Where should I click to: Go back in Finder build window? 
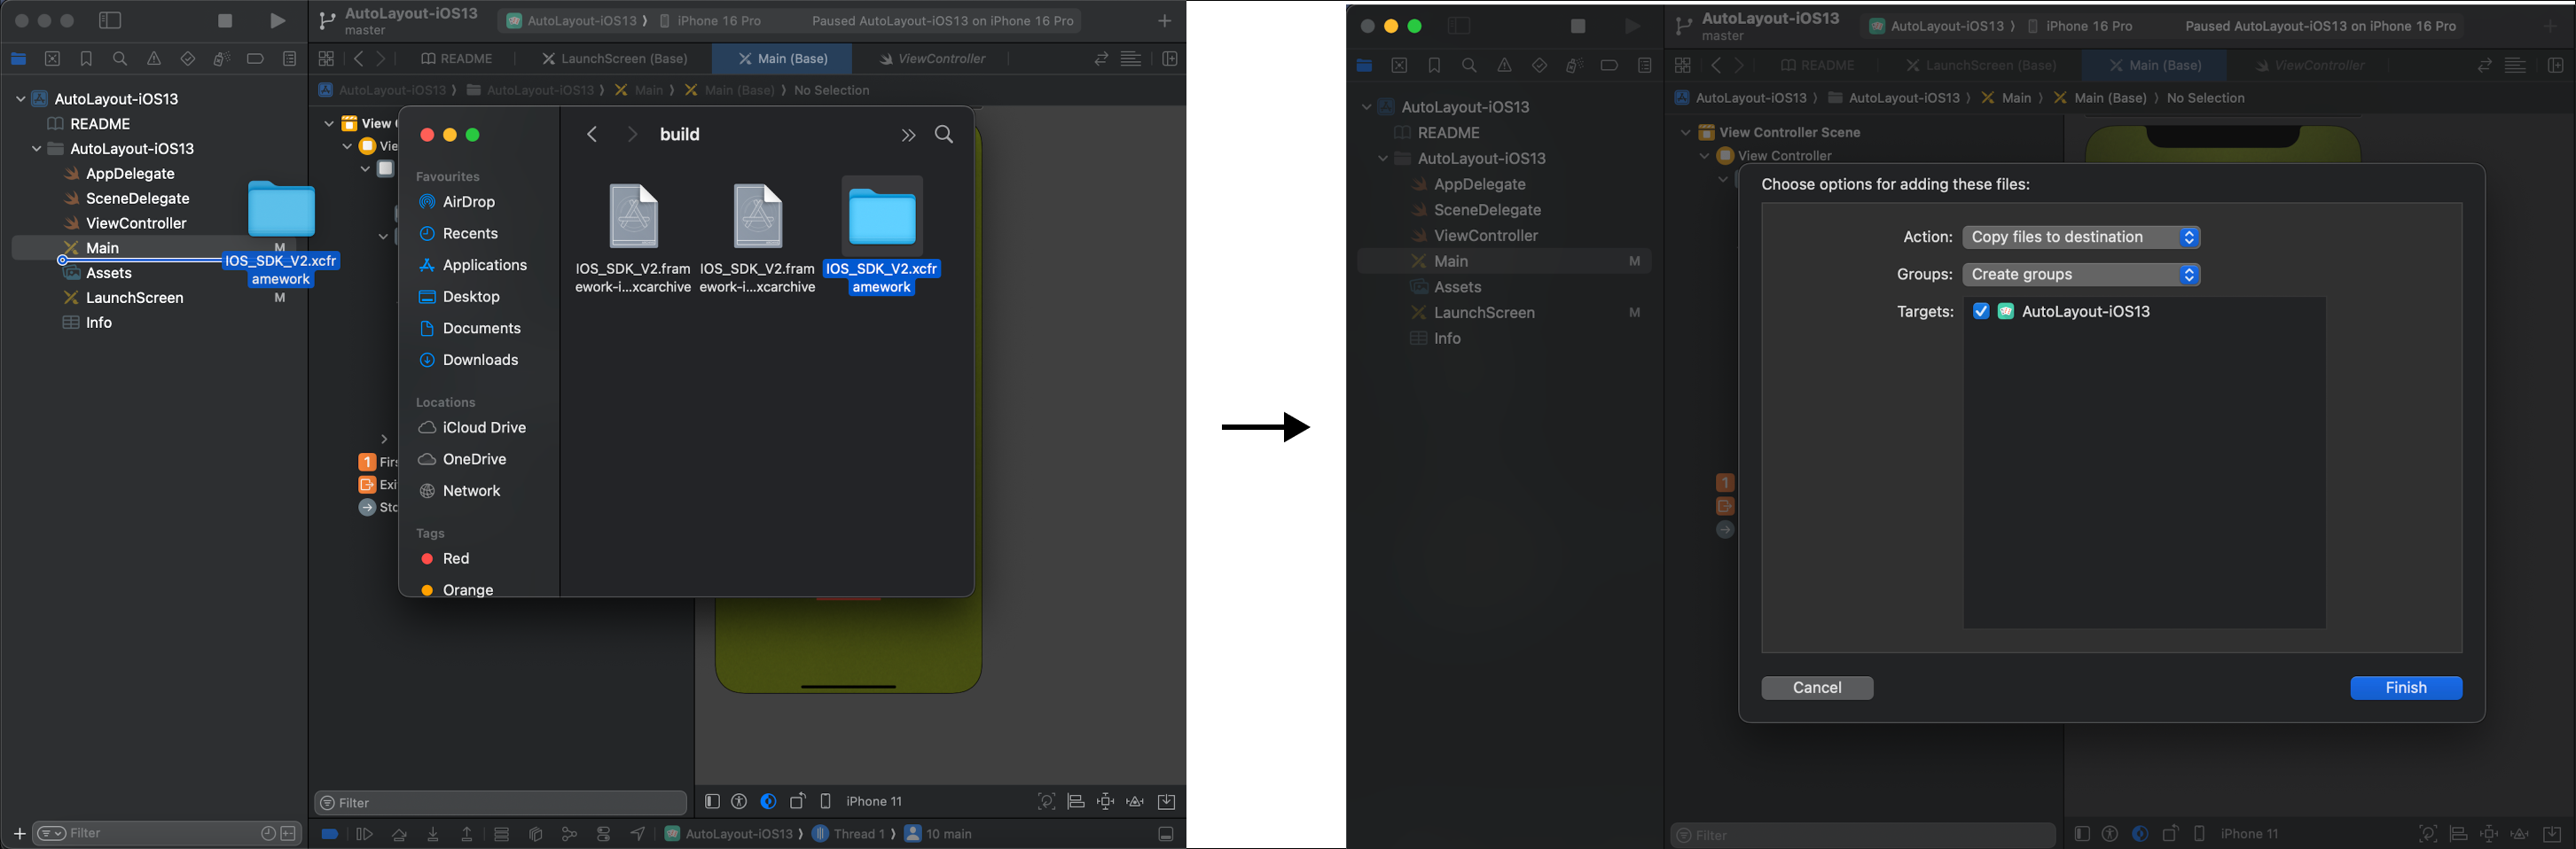(x=592, y=135)
